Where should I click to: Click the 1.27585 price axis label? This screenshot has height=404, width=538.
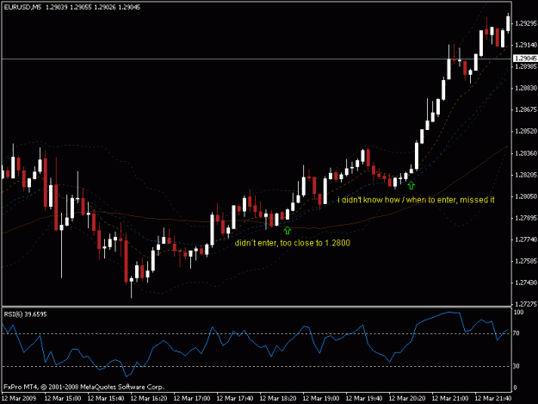pos(526,261)
